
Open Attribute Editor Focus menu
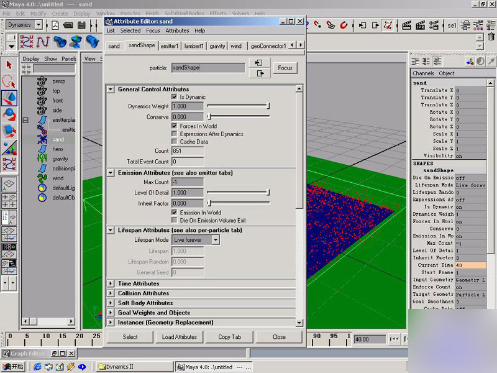click(x=153, y=30)
